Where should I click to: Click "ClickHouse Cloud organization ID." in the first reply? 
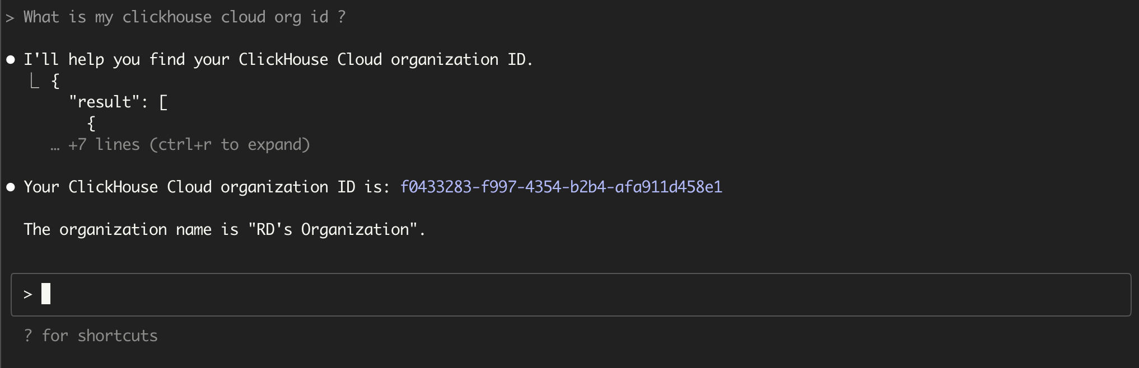point(385,60)
